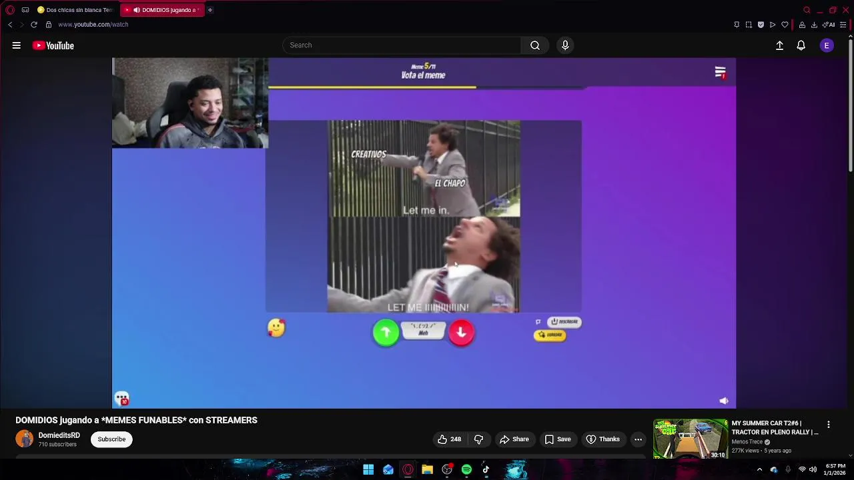854x480 pixels.
Task: Open the pinboard pin icon in toolbar
Action: [737, 25]
